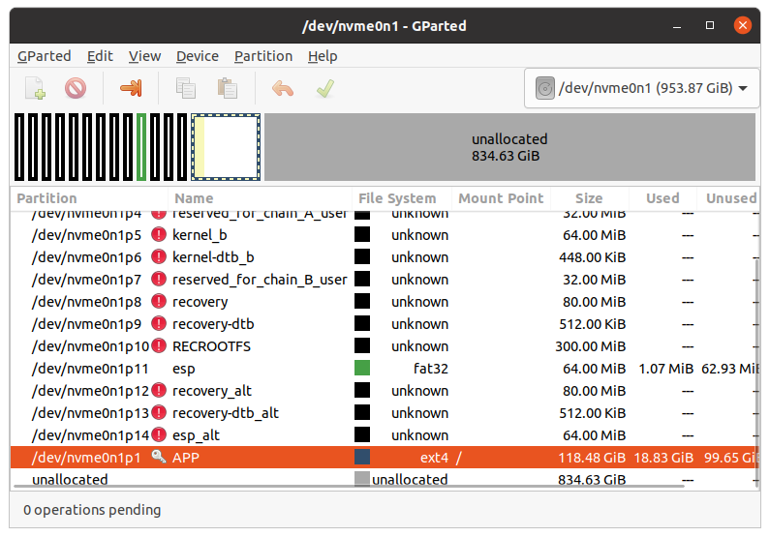This screenshot has width=770, height=537.
Task: Click the Paste partition toolbar icon
Action: (x=228, y=89)
